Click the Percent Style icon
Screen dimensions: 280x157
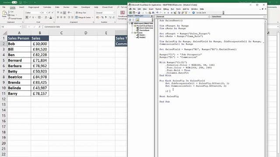coord(102,17)
